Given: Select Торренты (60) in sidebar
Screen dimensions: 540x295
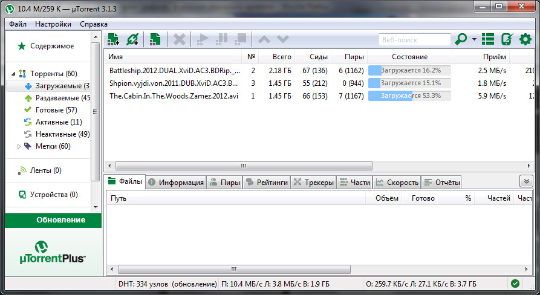Looking at the screenshot, I should 53,73.
